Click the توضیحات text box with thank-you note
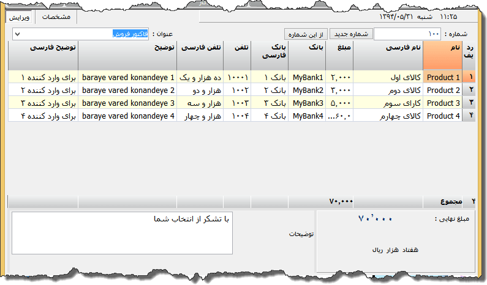 (122, 232)
